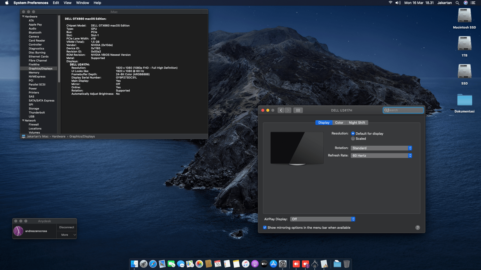Select the Display tab
Viewport: 481px width, 270px height.
(x=324, y=122)
